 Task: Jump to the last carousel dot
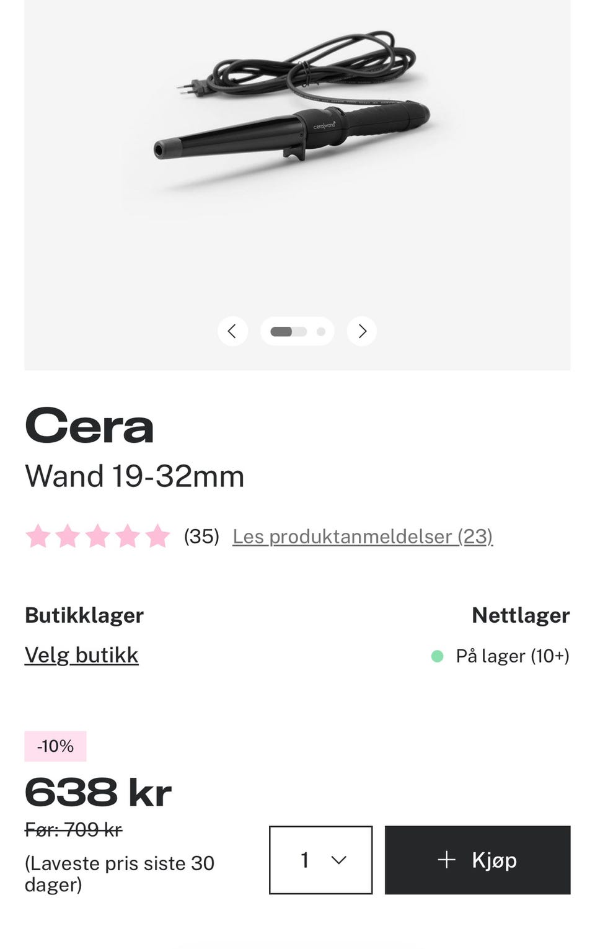click(x=320, y=331)
